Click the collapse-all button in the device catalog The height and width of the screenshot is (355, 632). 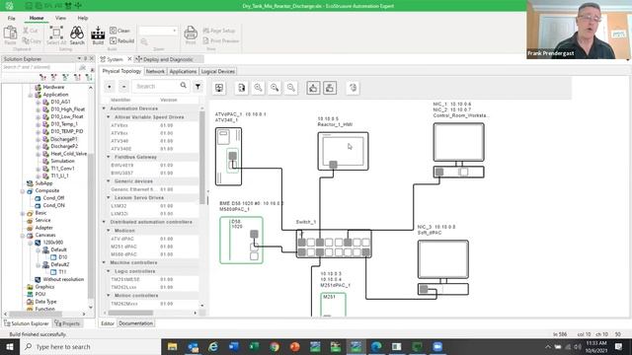123,87
